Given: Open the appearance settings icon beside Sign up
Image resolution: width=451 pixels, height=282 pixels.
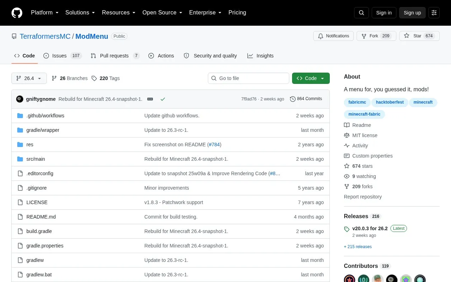Looking at the screenshot, I should [x=434, y=13].
